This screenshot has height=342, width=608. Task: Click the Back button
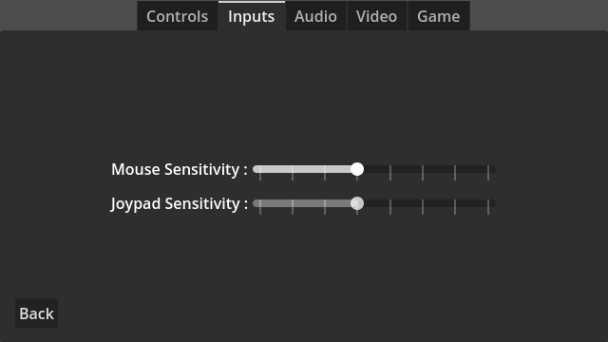[x=36, y=313]
